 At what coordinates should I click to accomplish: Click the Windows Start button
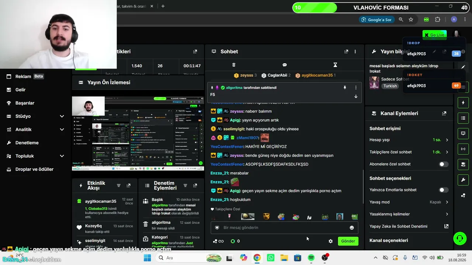click(x=147, y=258)
